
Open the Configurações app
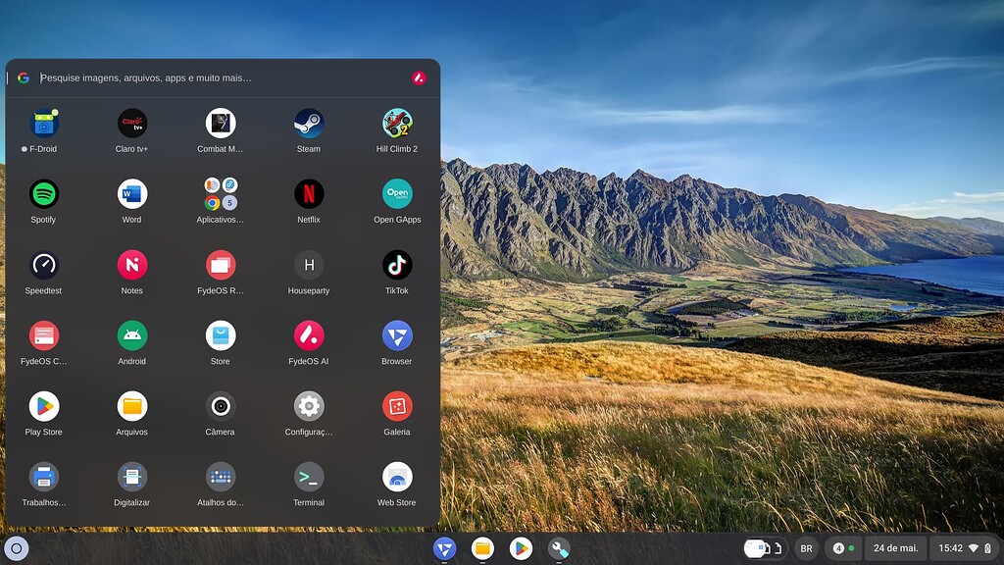point(308,408)
